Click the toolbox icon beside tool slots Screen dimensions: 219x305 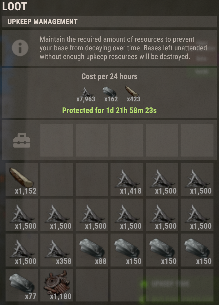pos(22,140)
